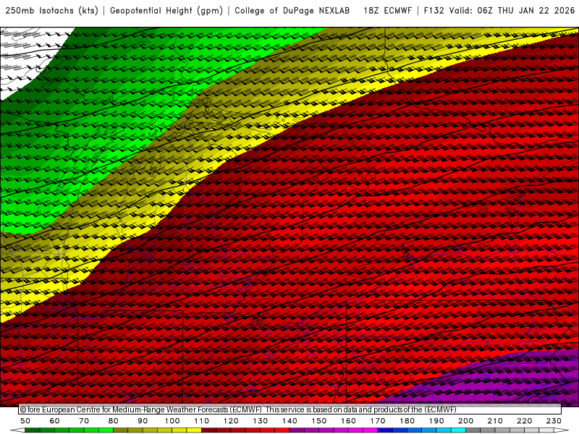Select the bright yellow swatch just below 110
The image size is (579, 434).
(194, 430)
